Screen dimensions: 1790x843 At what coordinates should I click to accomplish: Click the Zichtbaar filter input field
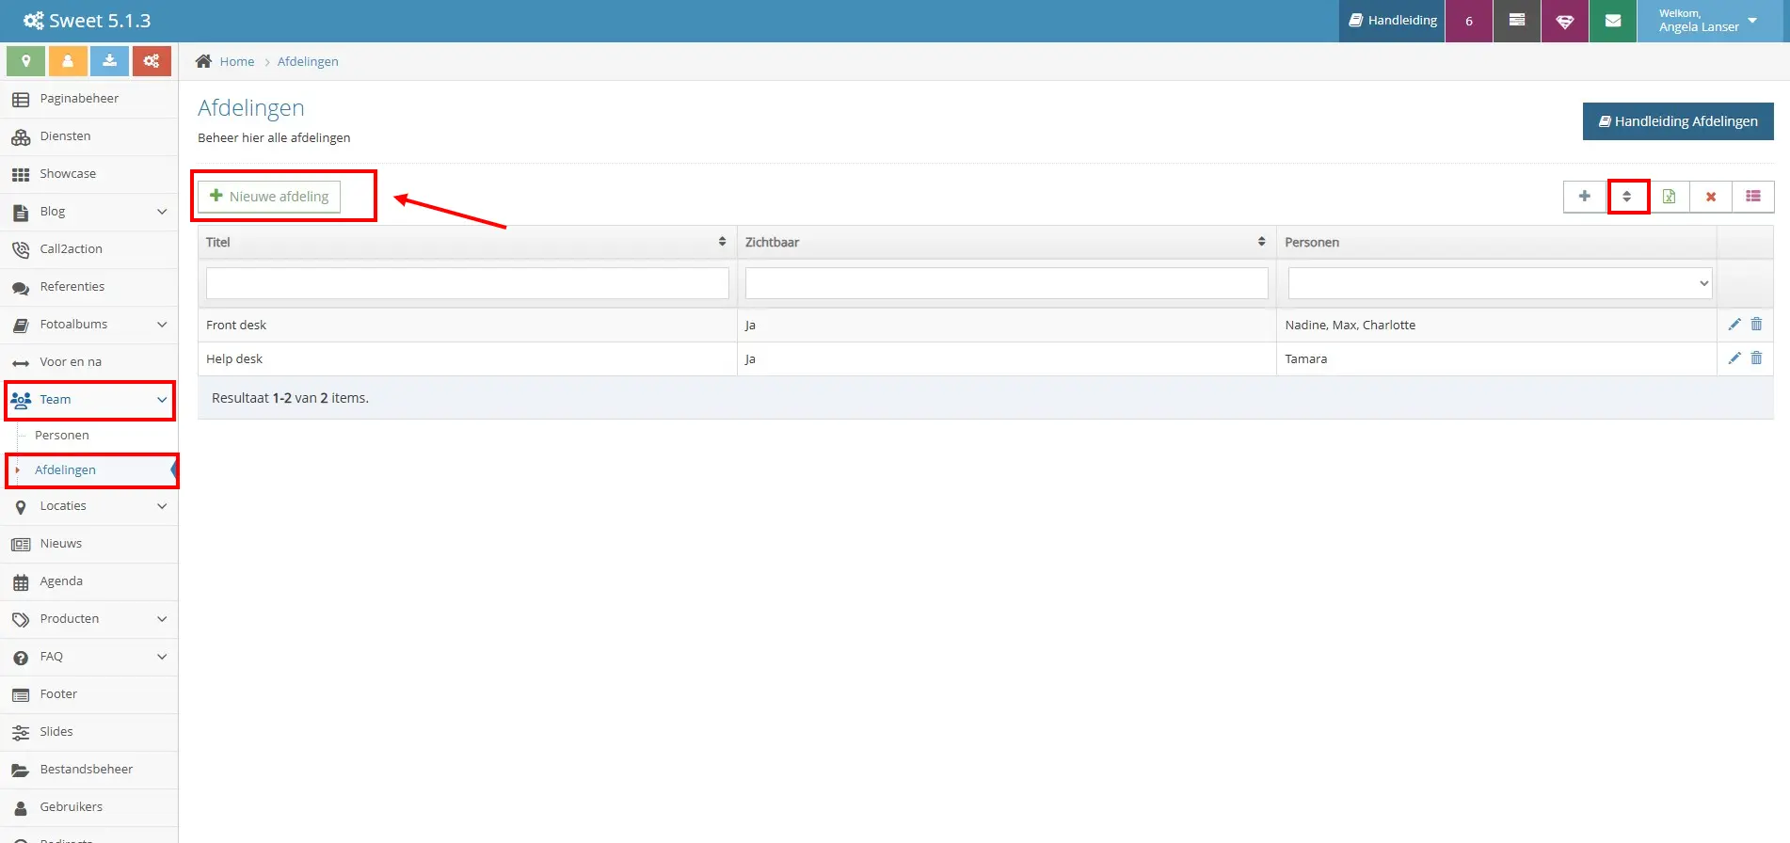click(1007, 283)
